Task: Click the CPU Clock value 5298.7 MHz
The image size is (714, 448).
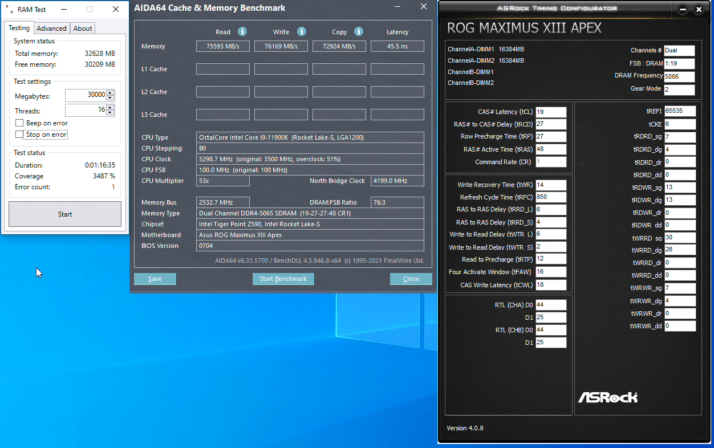Action: [x=310, y=159]
